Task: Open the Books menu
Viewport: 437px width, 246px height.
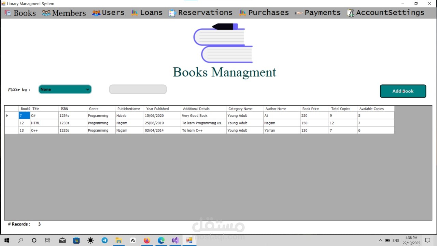Action: 20,13
